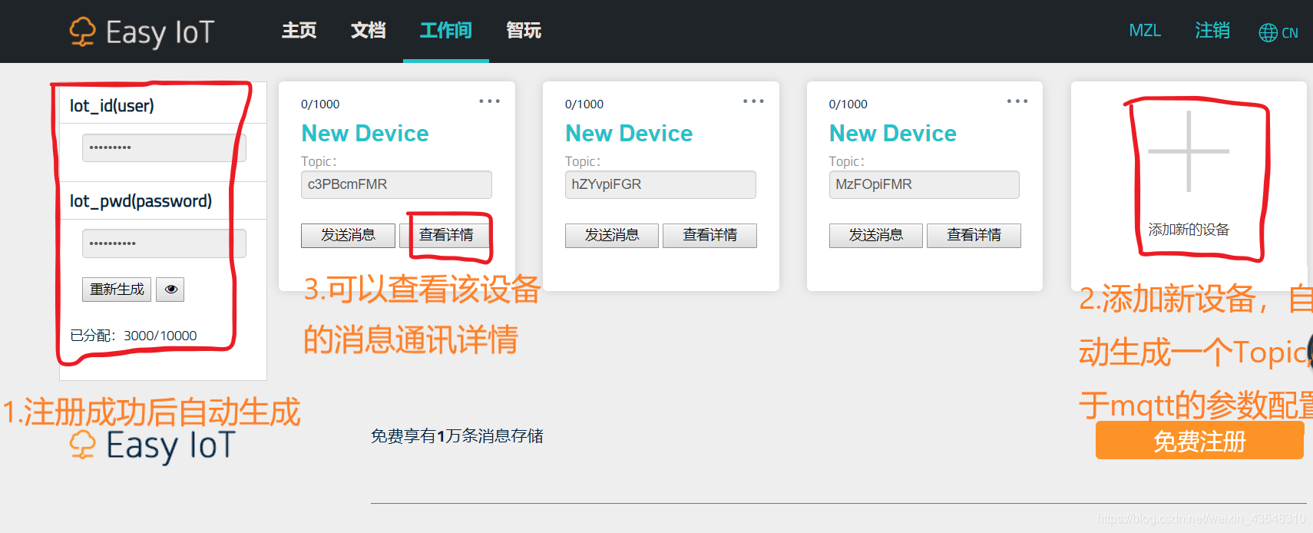Click 发送消息 for the MzFOpiFMR device
Image resolution: width=1313 pixels, height=533 pixels.
click(876, 235)
